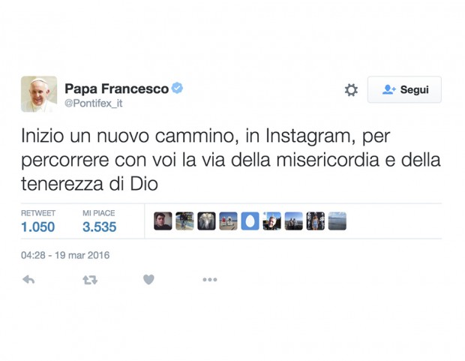Screen dimensions: 465x361
Task: Open the tweet timestamp 04:28 - 19 mar 2016
Action: pyautogui.click(x=65, y=255)
